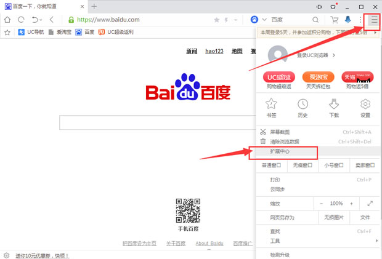Click the shopping cart toolbar icon
Screen dimensions: 382x259
click(334, 20)
